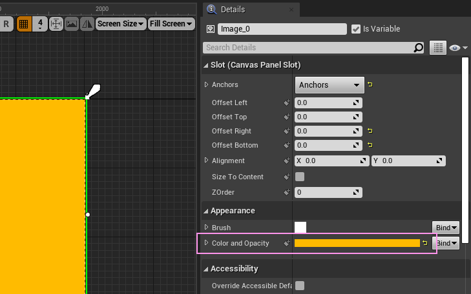Viewport: 471px width, 294px height.
Task: Open the Fill Screen dropdown
Action: coord(171,24)
